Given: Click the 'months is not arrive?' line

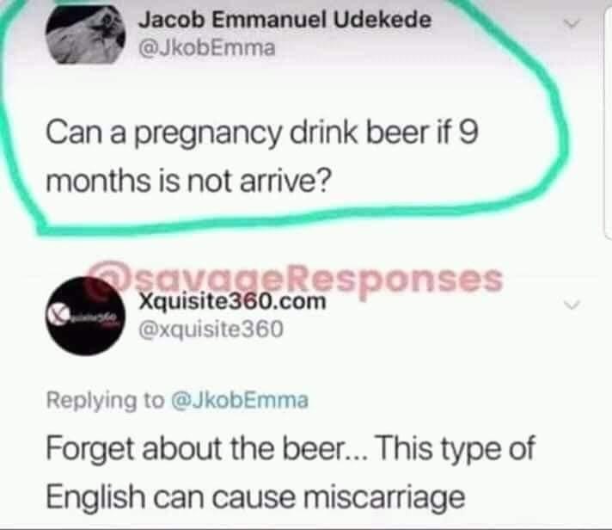Looking at the screenshot, I should coord(188,182).
